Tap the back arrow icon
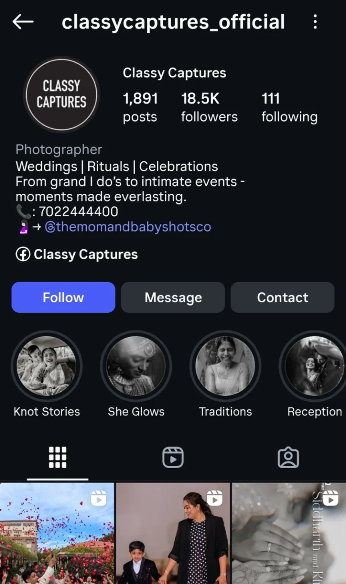 (x=23, y=22)
